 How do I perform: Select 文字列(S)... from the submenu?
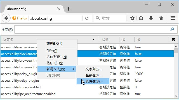pos(93,69)
